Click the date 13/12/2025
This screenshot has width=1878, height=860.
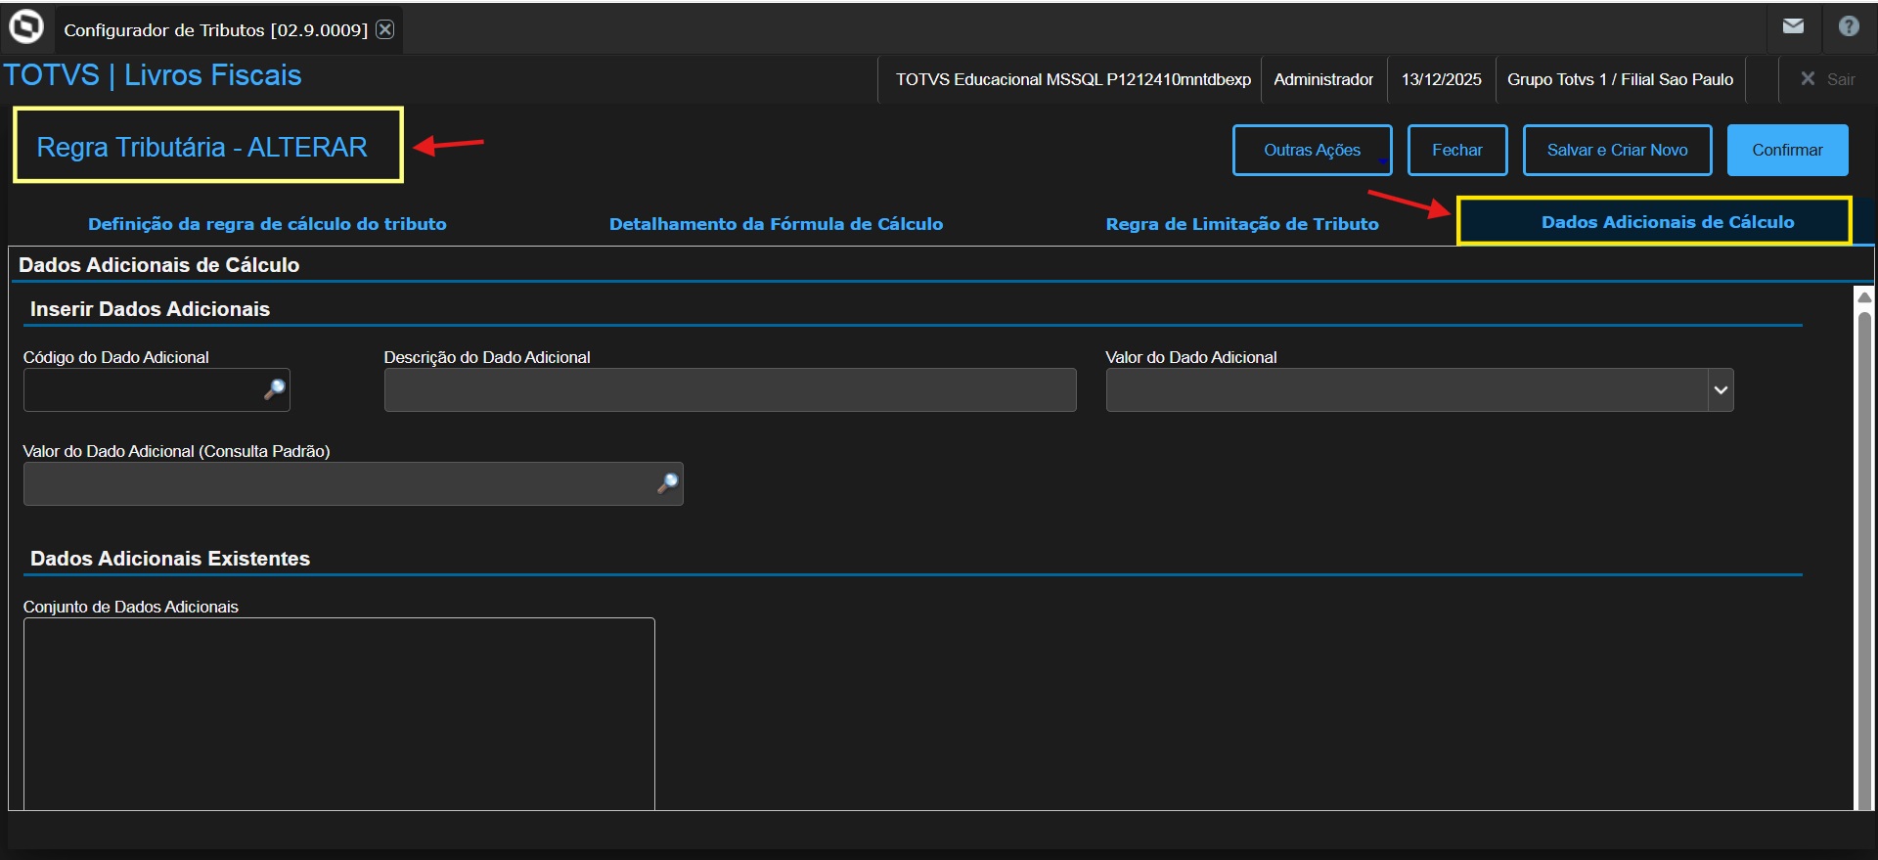[1441, 79]
